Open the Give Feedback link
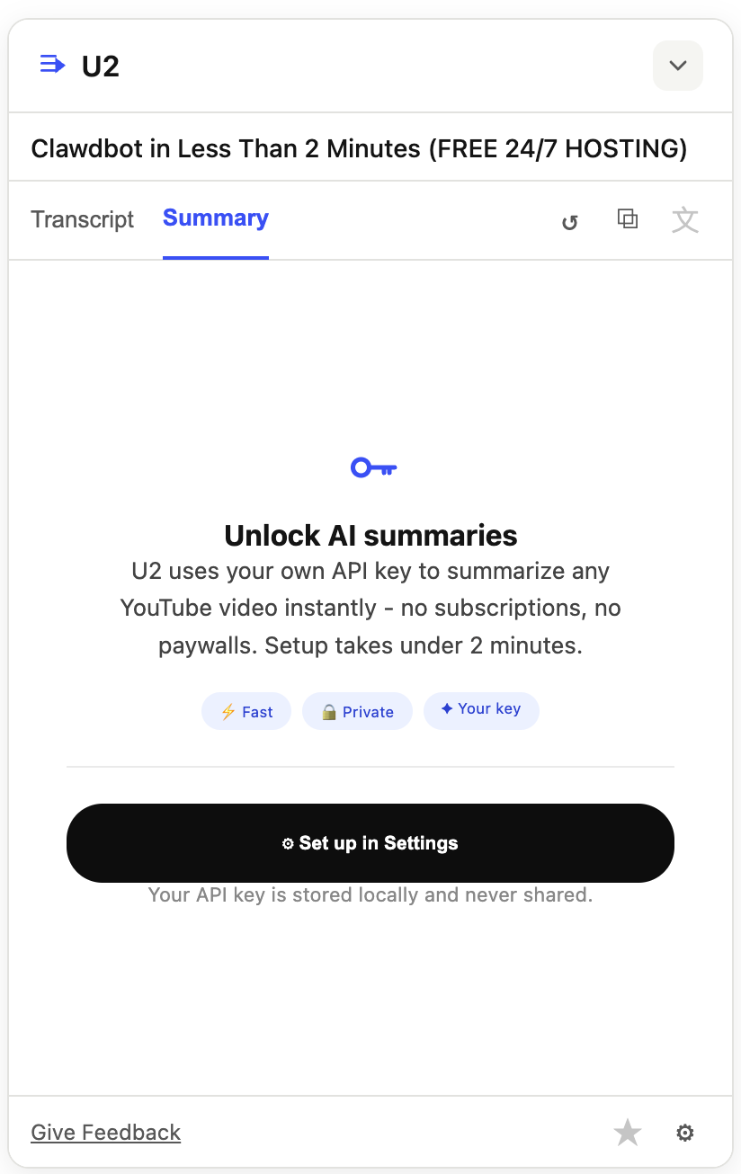The image size is (741, 1174). (105, 1132)
